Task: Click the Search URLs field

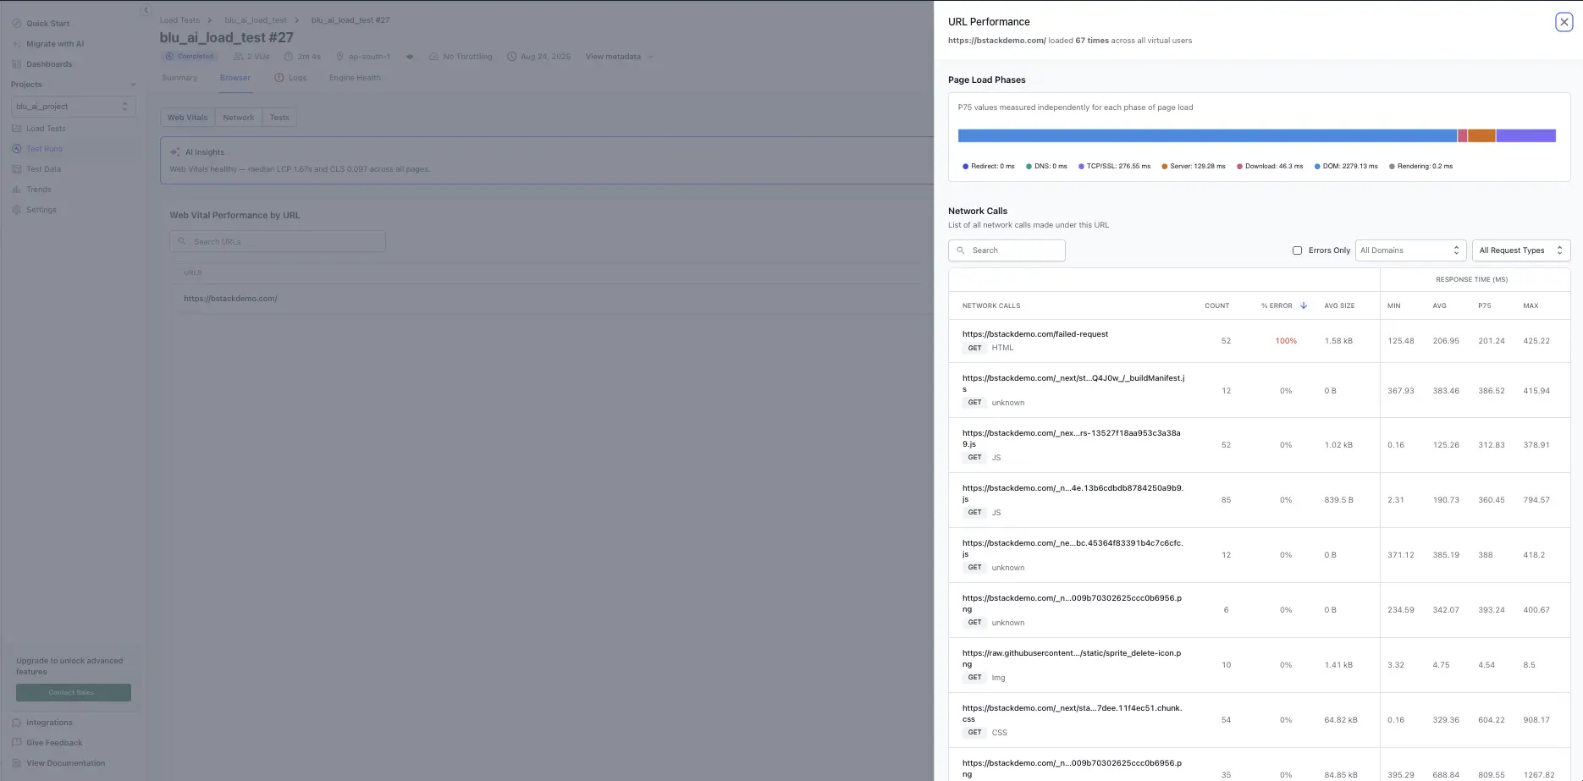Action: point(278,242)
